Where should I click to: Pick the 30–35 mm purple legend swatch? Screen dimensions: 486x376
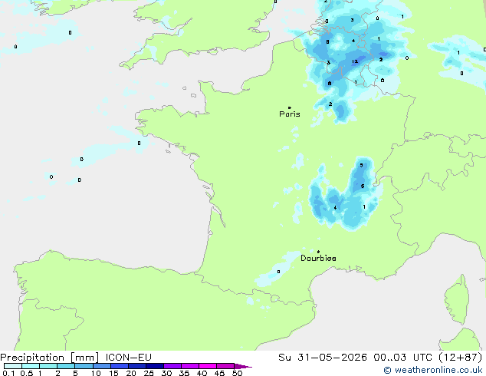click(x=172, y=366)
